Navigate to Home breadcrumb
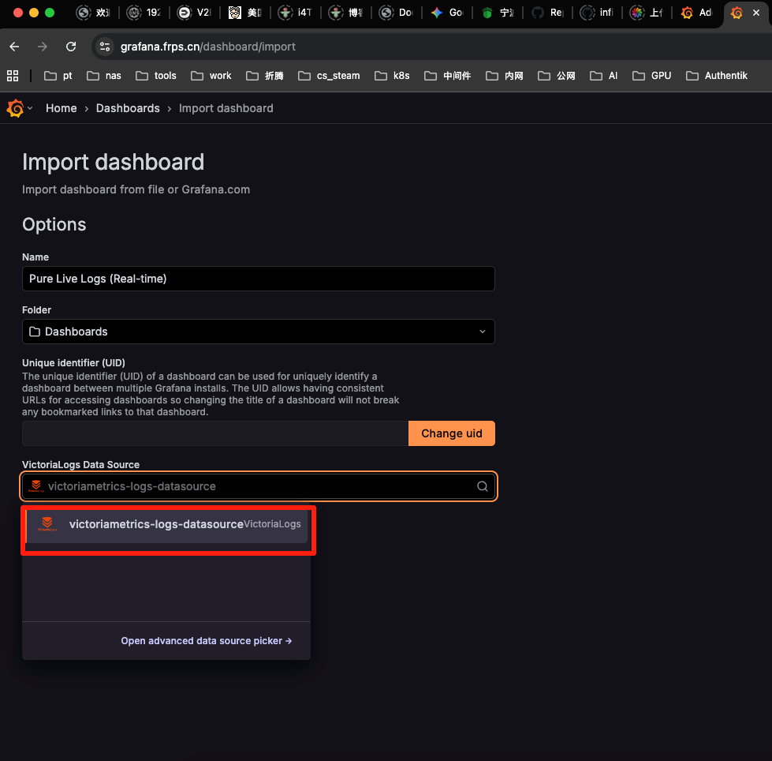Screen dimensions: 772x761 pyautogui.click(x=61, y=108)
